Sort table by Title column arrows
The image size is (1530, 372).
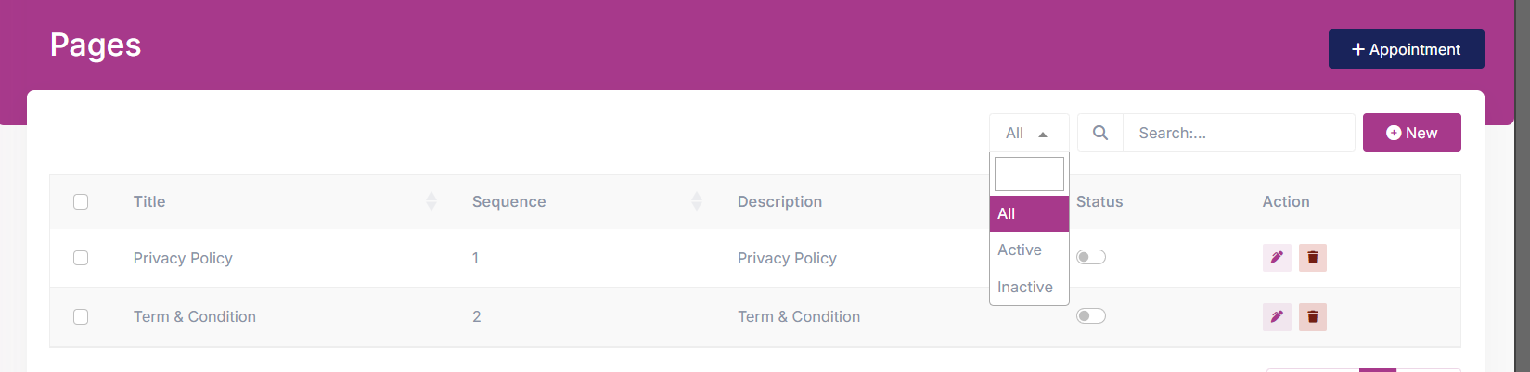point(431,201)
